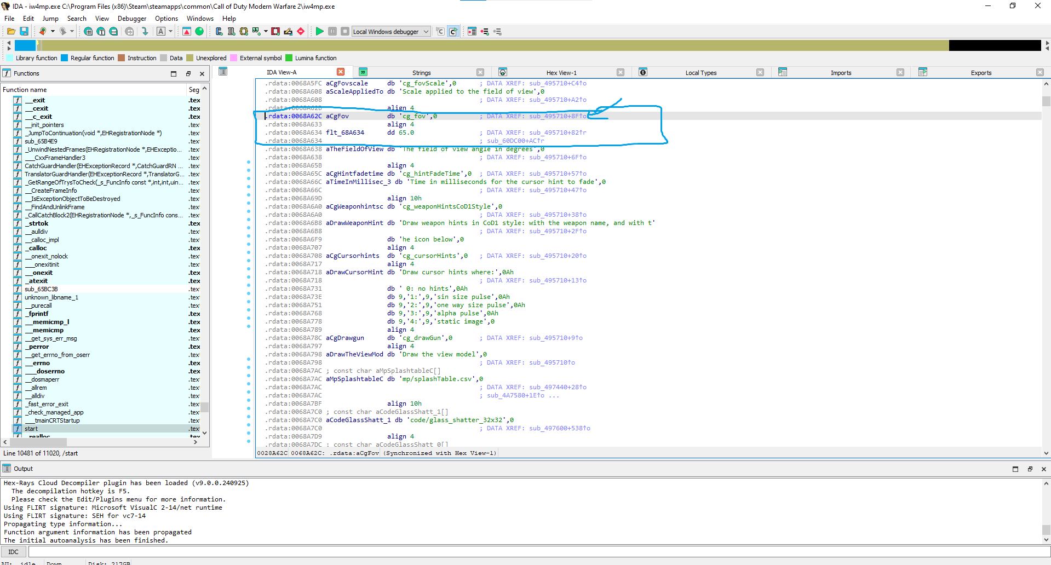Screen dimensions: 1051x565
Task: Click the gray page-with-plus toolbar icon
Action: [x=231, y=31]
